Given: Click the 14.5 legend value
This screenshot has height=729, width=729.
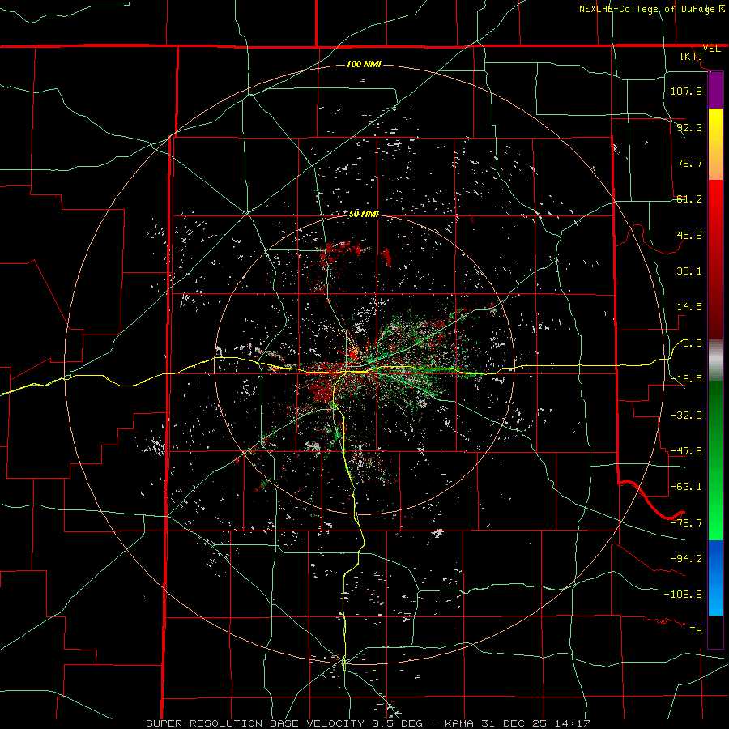Looking at the screenshot, I should coord(689,307).
